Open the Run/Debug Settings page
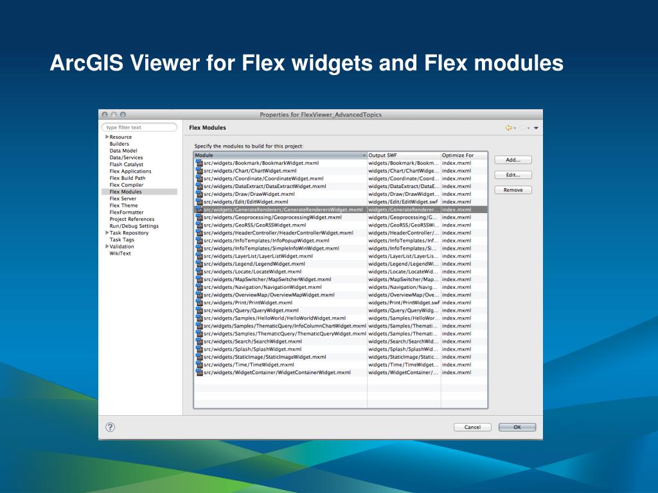Screen dimensions: 658x493 point(134,226)
